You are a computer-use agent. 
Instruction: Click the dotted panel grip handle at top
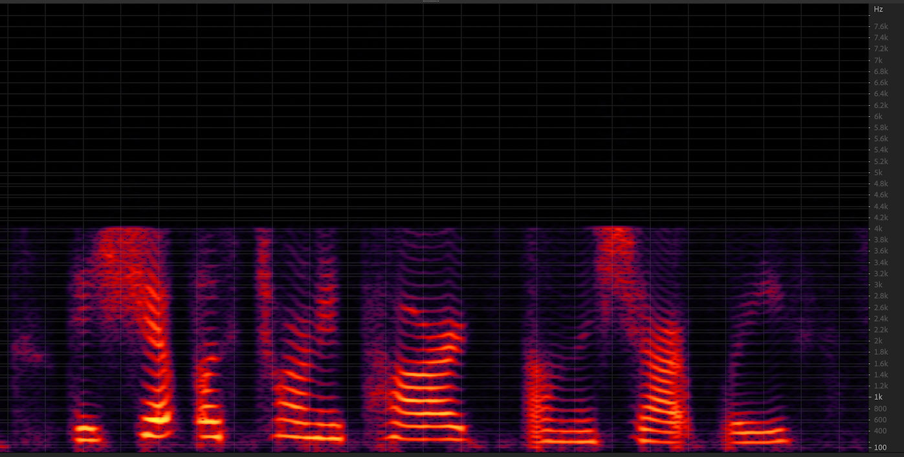430,1
